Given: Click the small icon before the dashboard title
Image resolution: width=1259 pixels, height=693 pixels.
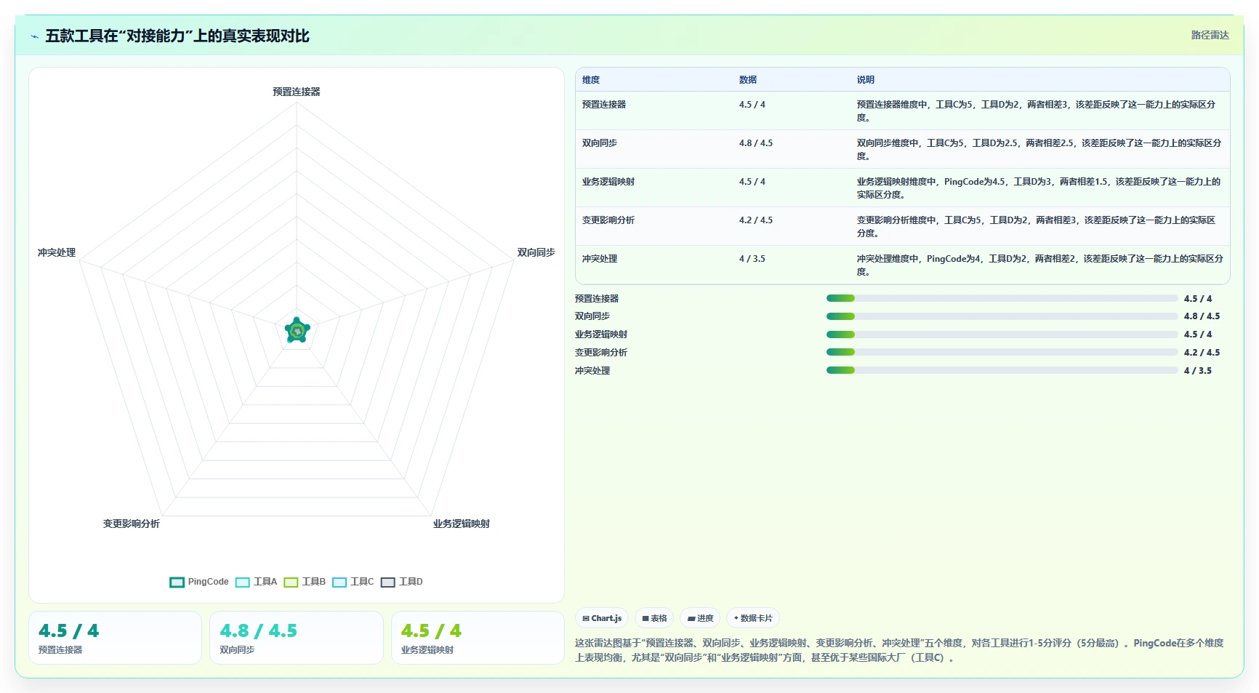Looking at the screenshot, I should pyautogui.click(x=34, y=36).
